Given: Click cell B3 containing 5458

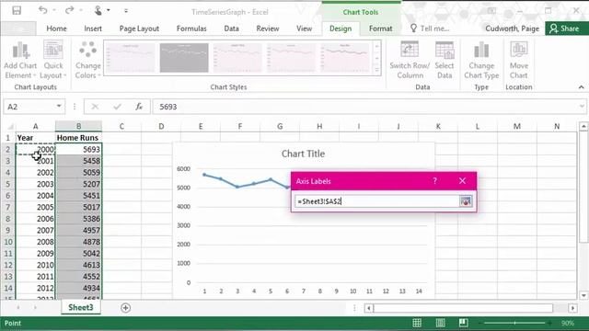Looking at the screenshot, I should pos(78,161).
